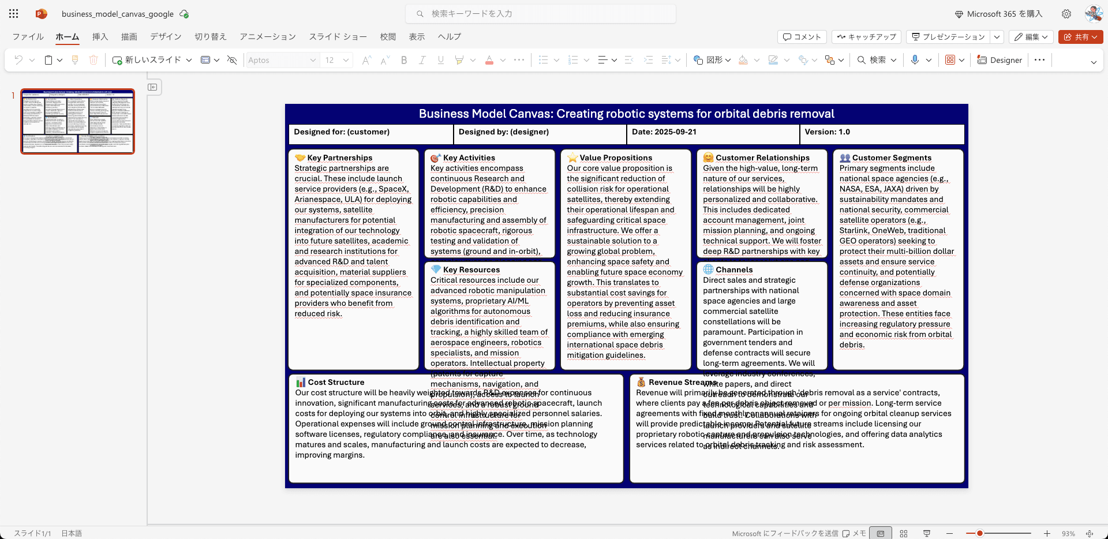Screen dimensions: 1108x539
Task: Toggle bold formatting
Action: tap(404, 60)
